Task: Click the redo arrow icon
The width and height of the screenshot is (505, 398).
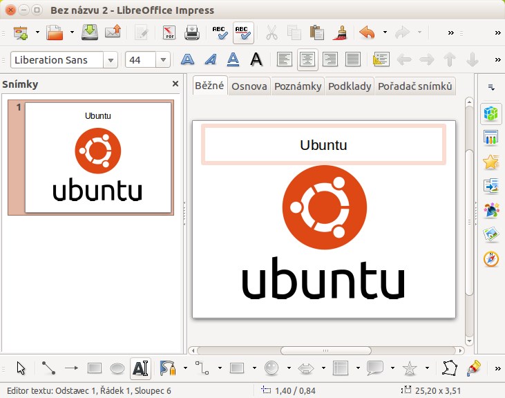Action: [x=402, y=33]
